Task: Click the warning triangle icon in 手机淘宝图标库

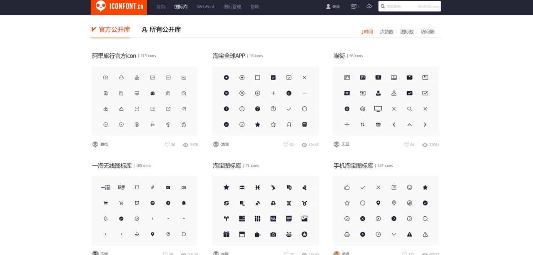Action: tap(409, 234)
